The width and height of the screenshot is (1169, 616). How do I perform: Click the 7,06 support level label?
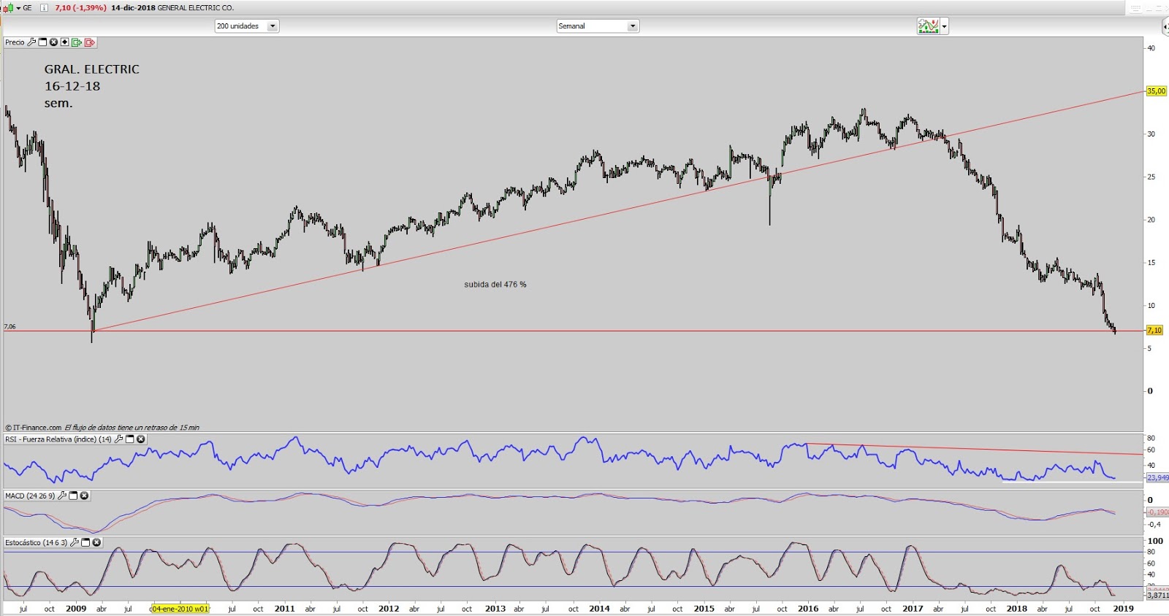(9, 326)
